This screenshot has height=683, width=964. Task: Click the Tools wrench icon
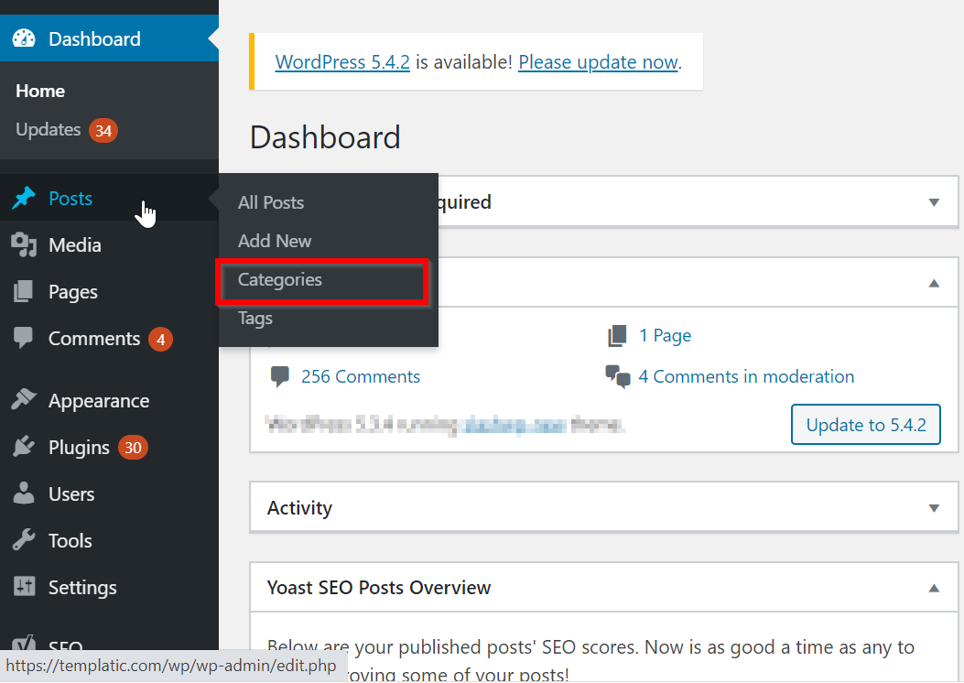coord(24,540)
